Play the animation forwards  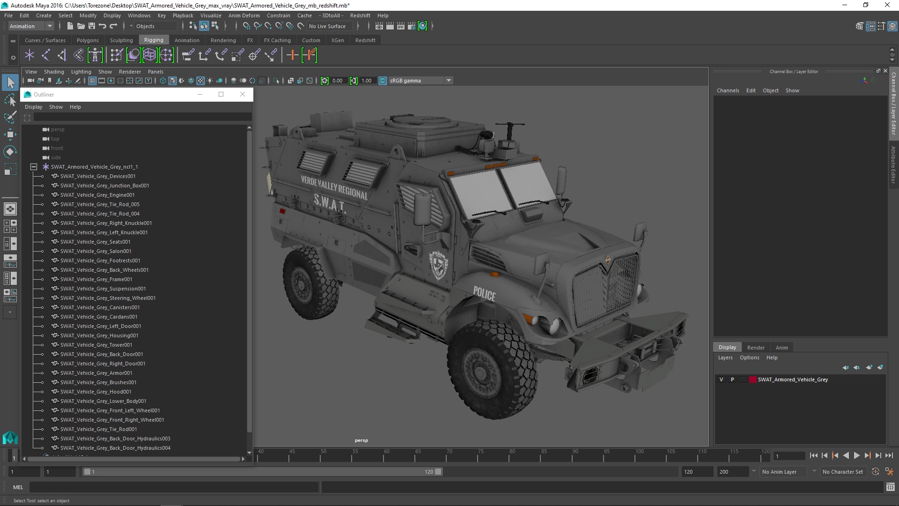[x=856, y=455]
